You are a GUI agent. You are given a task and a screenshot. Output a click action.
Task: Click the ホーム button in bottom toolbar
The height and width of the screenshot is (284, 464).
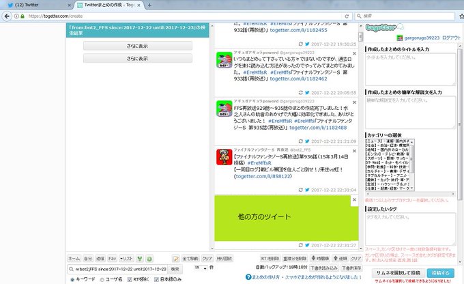(74, 259)
